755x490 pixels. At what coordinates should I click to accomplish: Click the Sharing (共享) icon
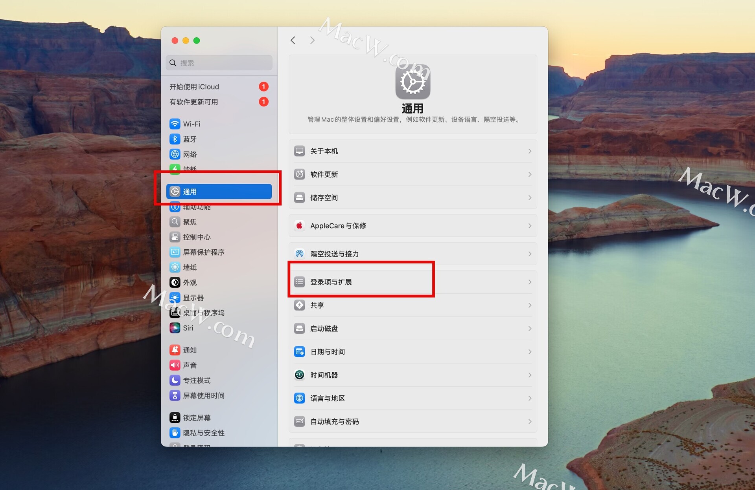300,305
